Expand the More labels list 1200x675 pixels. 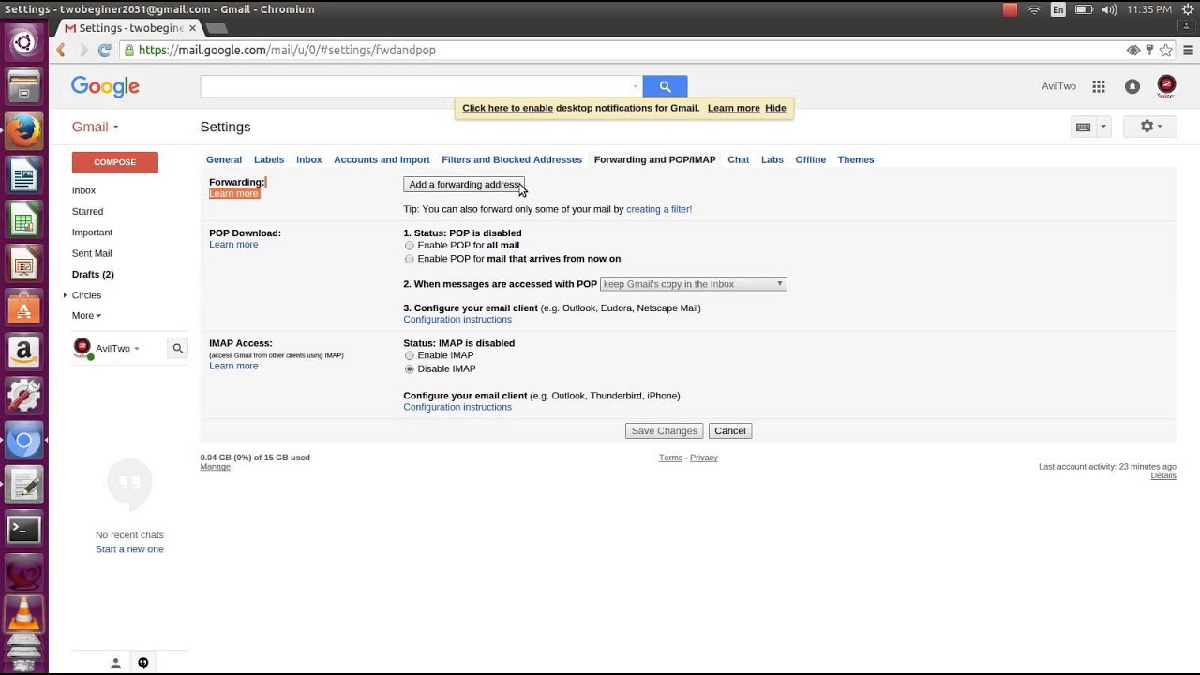[x=86, y=316]
